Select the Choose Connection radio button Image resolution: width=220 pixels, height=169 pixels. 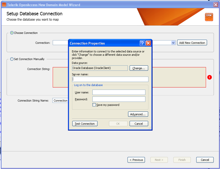point(12,33)
